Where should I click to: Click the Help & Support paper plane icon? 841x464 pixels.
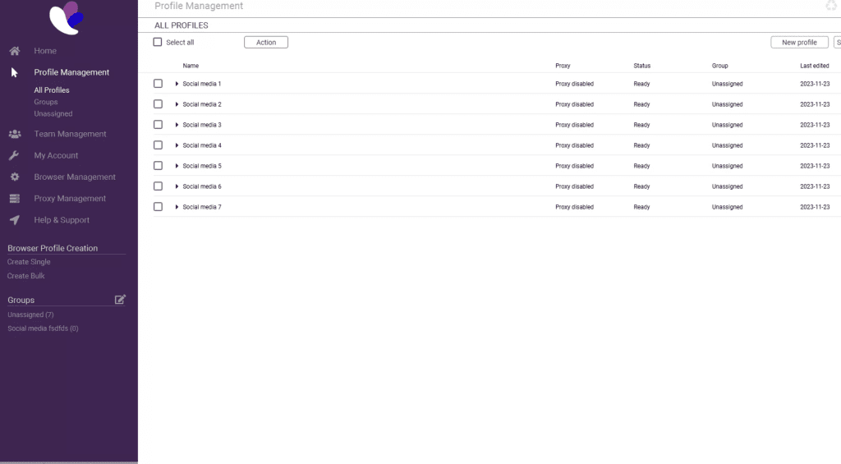click(15, 220)
